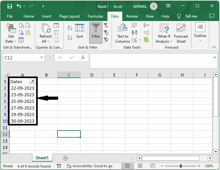Switch to the Home tab

(29, 16)
